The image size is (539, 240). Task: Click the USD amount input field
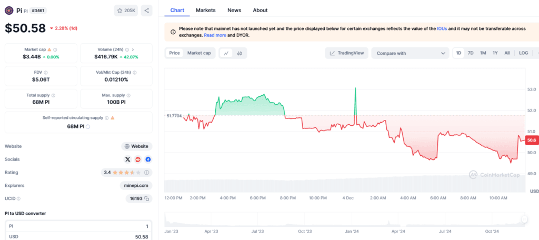coord(79,237)
